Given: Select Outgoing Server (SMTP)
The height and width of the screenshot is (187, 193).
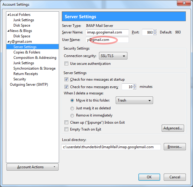Looking at the screenshot, I should pos(29,85).
